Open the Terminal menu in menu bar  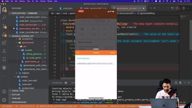(x=43, y=1)
